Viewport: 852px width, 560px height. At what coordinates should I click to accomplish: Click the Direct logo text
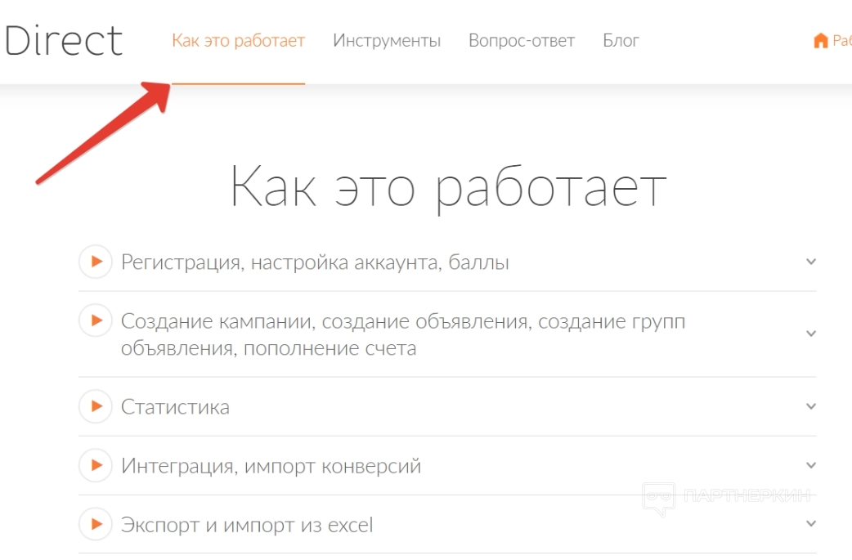click(x=63, y=41)
